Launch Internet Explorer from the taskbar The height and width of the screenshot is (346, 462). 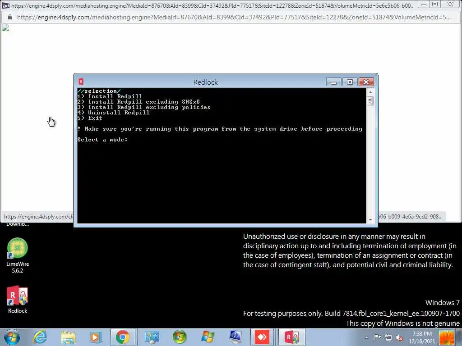pyautogui.click(x=40, y=337)
